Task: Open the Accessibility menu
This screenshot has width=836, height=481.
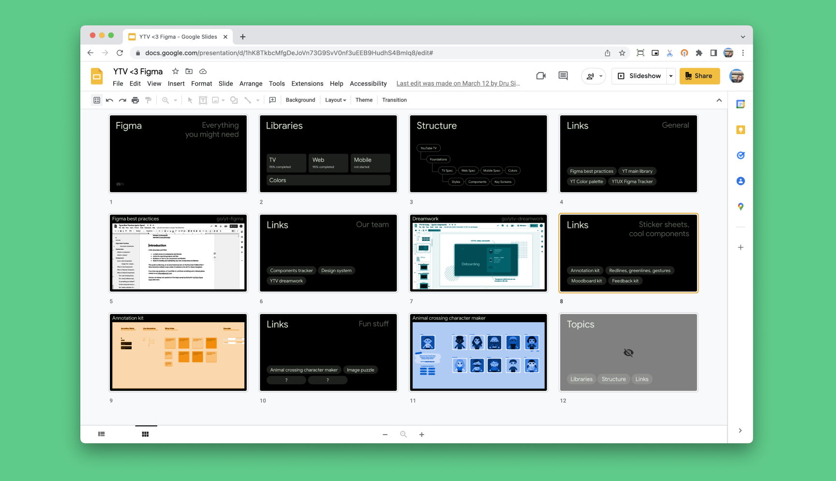Action: (x=368, y=84)
